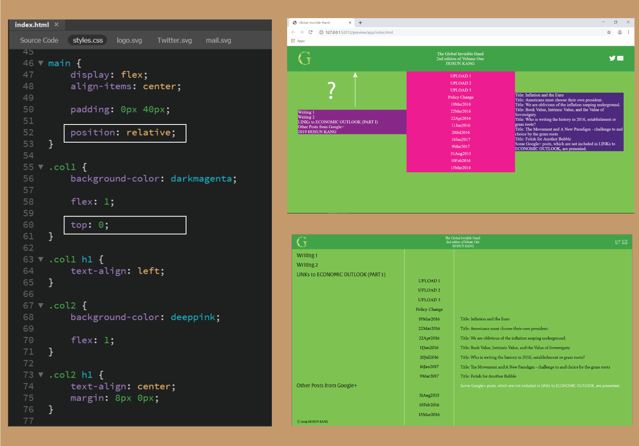Viewport: 639px width, 446px height.
Task: Collapse the .col2 rule at line 67
Action: (41, 305)
